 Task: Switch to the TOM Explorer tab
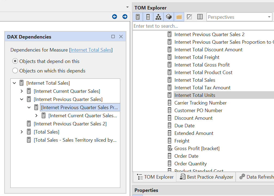pyautogui.click(x=155, y=177)
